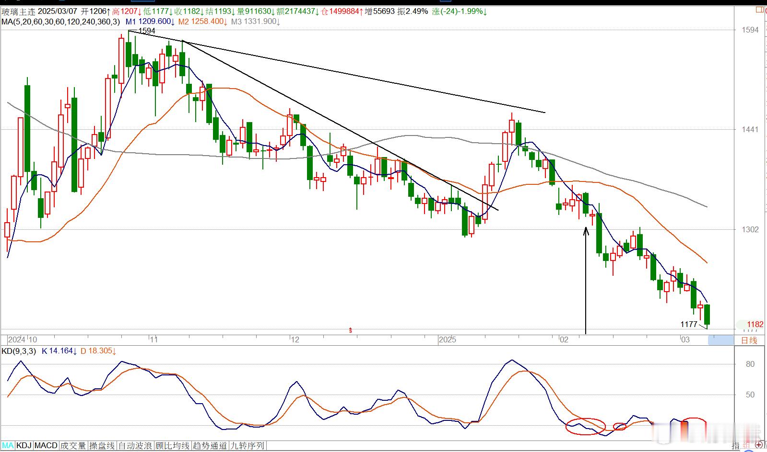Open the 顾比均线 tab

(x=173, y=446)
